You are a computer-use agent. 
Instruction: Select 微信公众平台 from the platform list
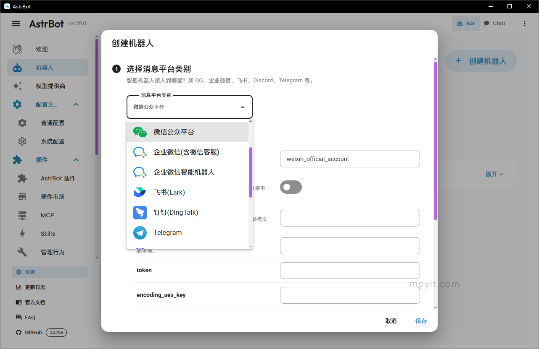point(188,132)
